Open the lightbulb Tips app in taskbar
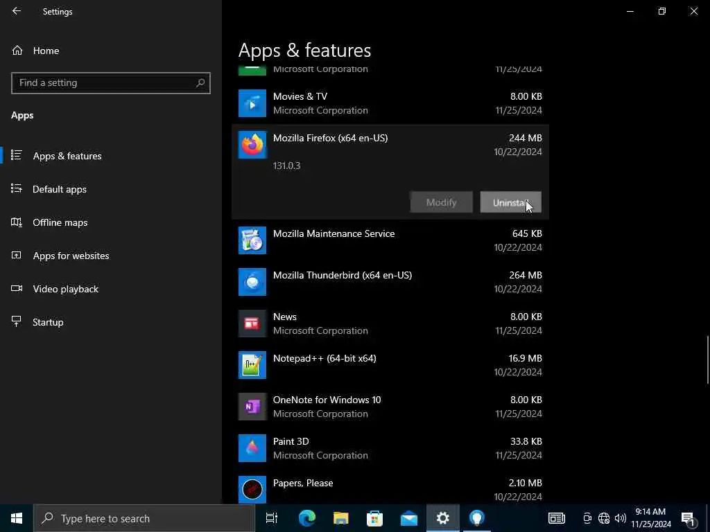This screenshot has width=710, height=532. click(477, 518)
